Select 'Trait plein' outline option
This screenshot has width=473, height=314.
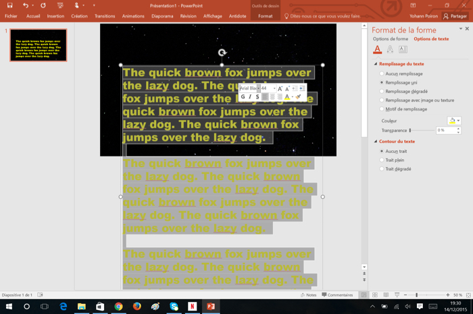pyautogui.click(x=382, y=160)
